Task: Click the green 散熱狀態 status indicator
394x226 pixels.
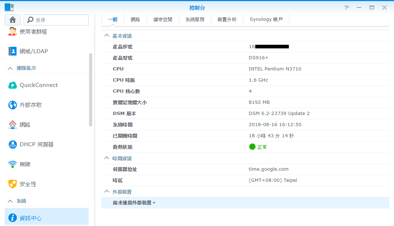Action: pos(252,147)
